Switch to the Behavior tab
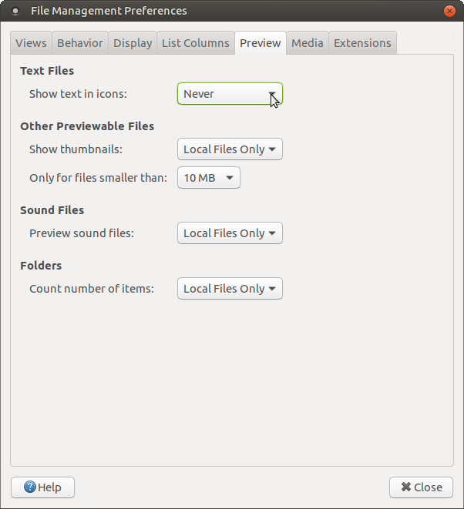This screenshot has height=509, width=464. click(80, 43)
